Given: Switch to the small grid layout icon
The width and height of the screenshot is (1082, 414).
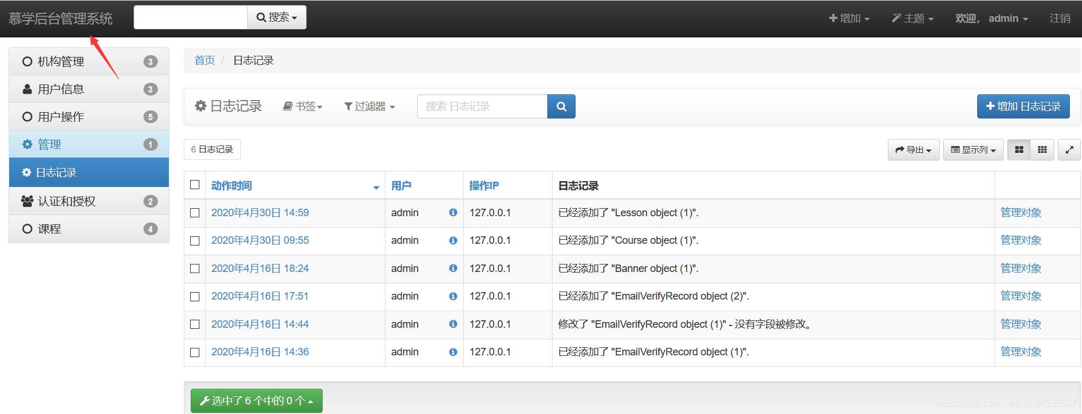Looking at the screenshot, I should [1042, 149].
